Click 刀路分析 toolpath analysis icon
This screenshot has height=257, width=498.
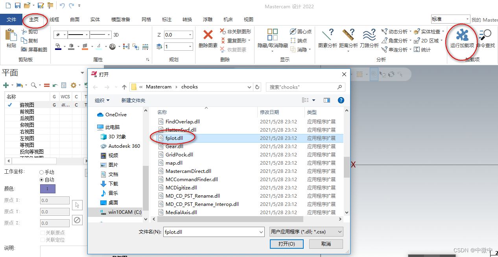[369, 35]
